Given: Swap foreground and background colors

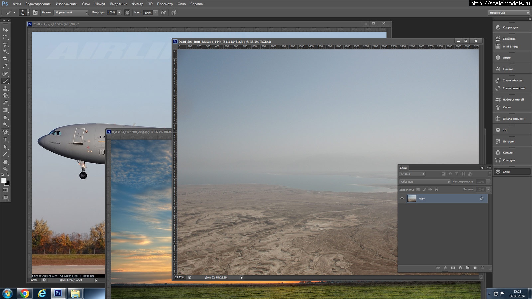Looking at the screenshot, I should pyautogui.click(x=8, y=175).
